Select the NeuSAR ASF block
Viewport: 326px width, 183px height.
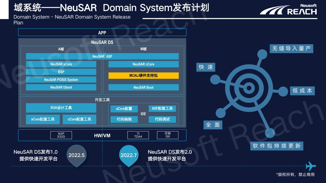(102, 56)
